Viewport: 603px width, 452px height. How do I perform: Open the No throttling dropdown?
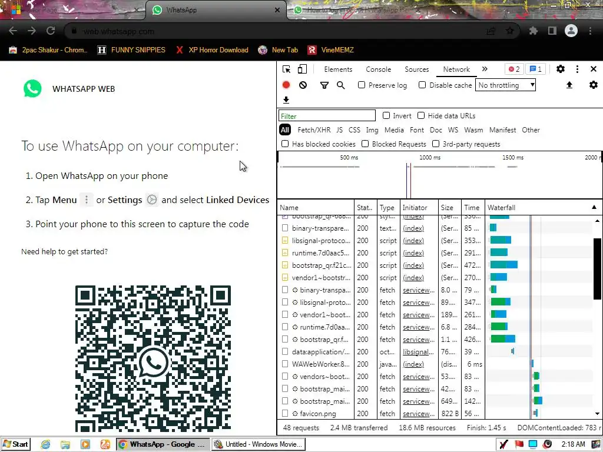point(506,85)
